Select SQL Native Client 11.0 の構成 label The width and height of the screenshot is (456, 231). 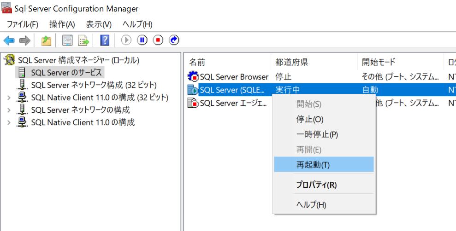tap(83, 122)
